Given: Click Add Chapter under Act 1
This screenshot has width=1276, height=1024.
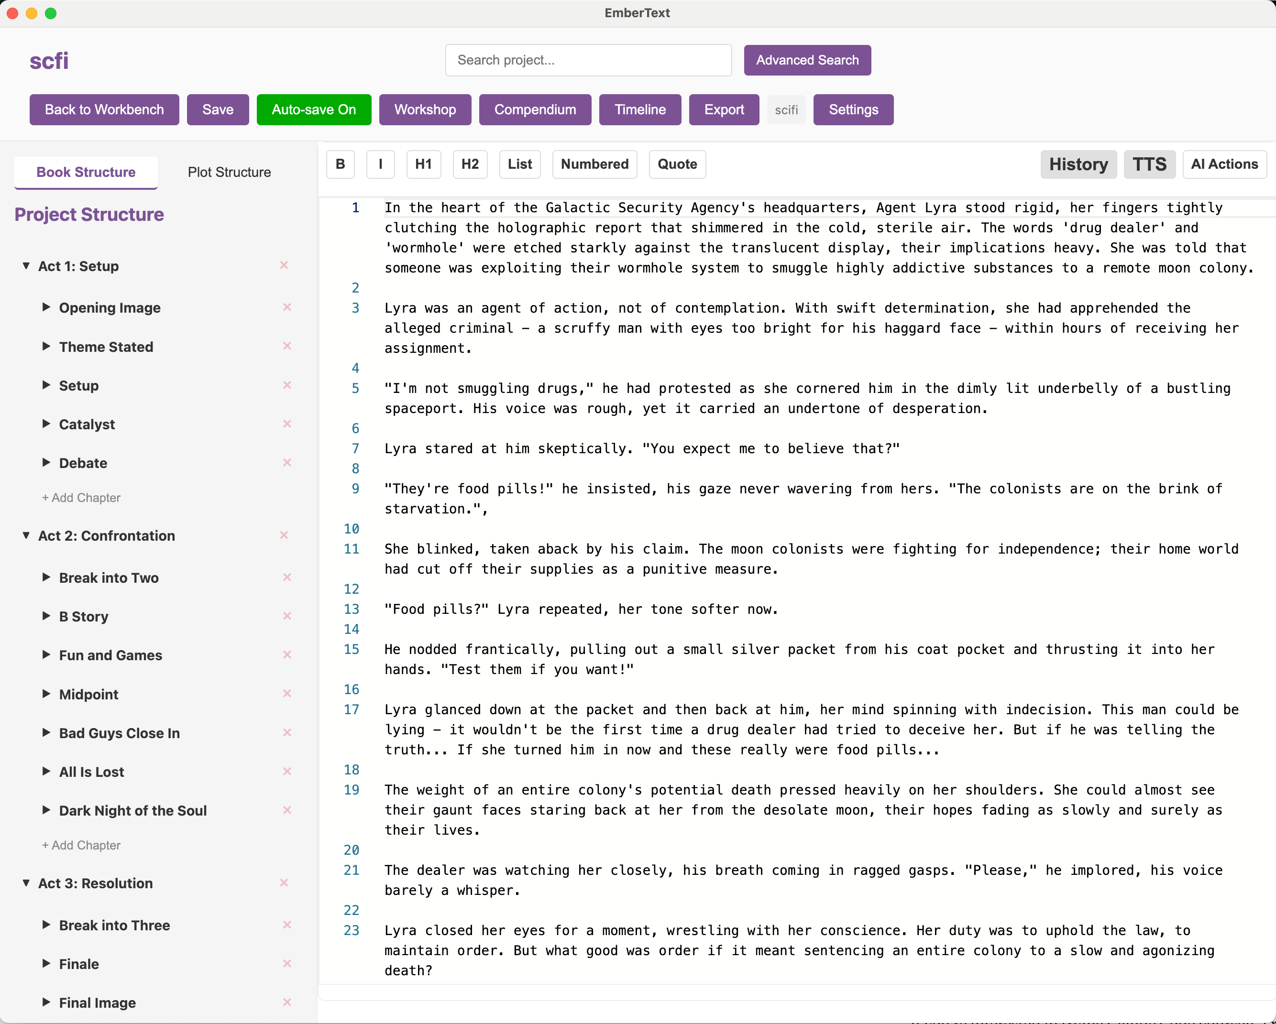Looking at the screenshot, I should click(81, 498).
